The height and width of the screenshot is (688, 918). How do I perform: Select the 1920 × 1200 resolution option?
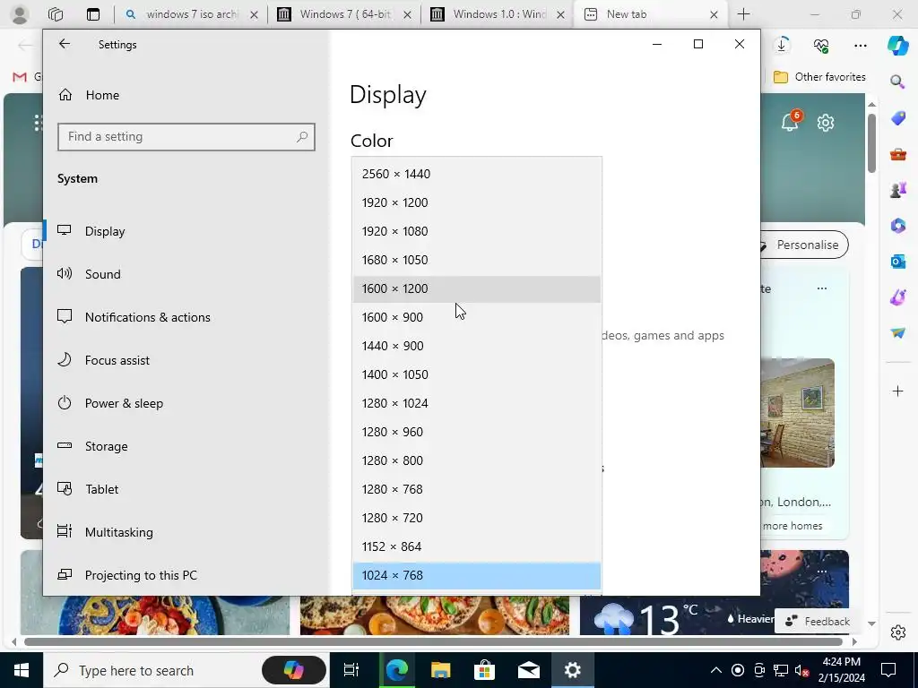477,202
